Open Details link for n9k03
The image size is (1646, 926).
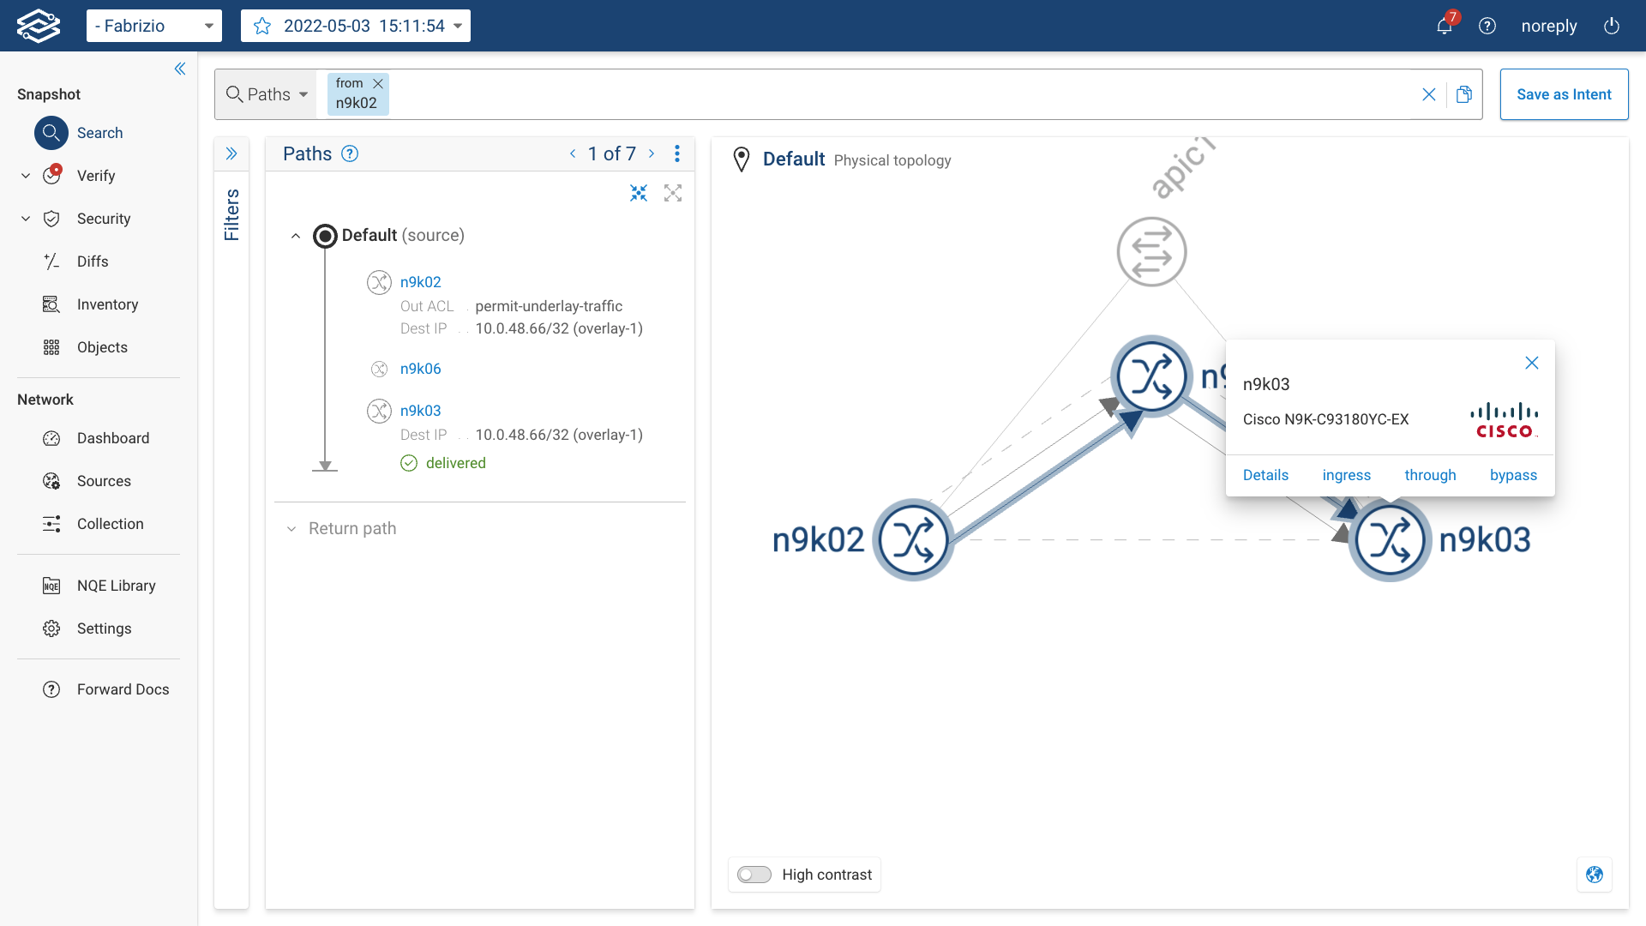1266,475
